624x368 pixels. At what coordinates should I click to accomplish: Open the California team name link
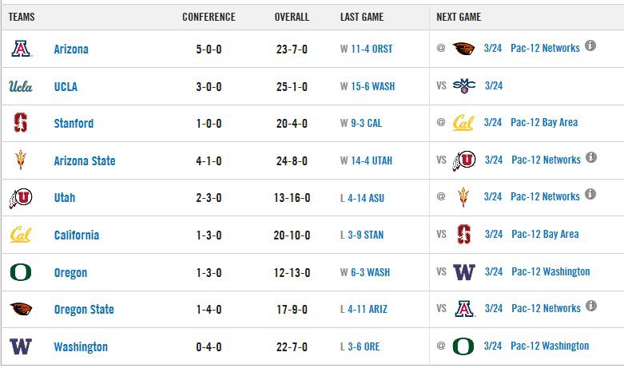[x=77, y=235]
